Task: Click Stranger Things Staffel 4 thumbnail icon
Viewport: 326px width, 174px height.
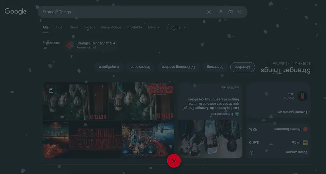Action: point(69,45)
